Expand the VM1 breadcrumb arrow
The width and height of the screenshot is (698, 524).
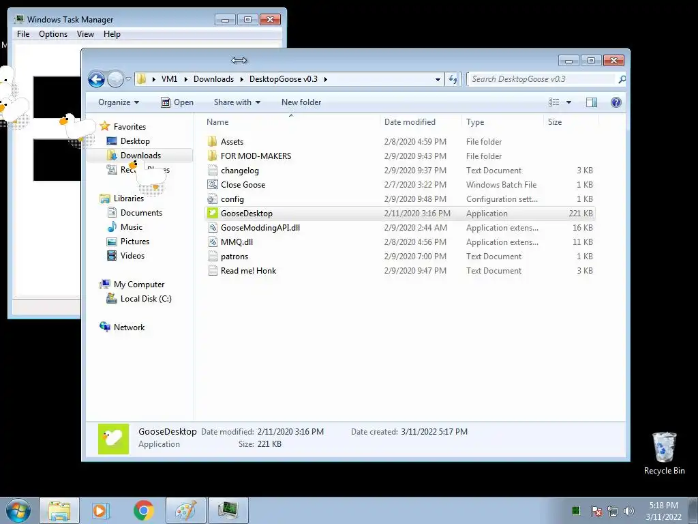pos(185,79)
